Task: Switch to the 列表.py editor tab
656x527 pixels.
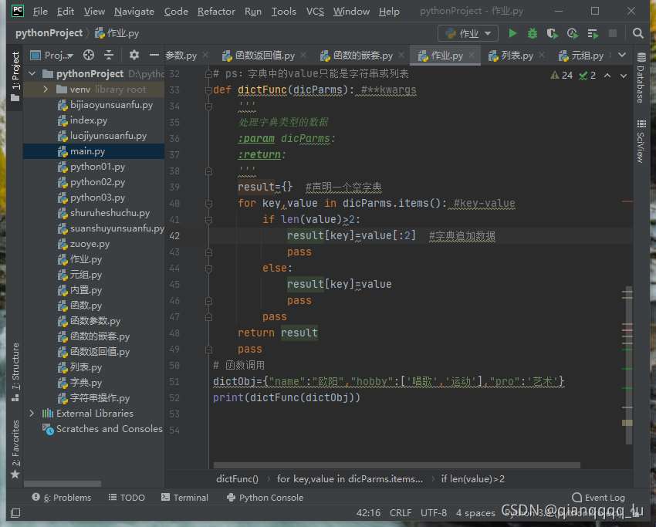Action: [x=516, y=56]
